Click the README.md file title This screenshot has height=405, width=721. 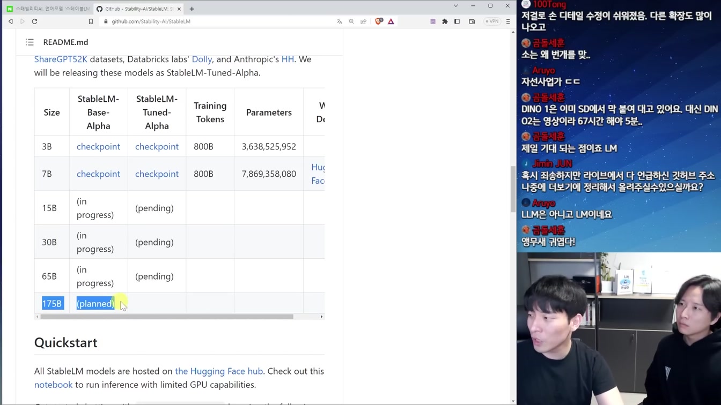click(65, 42)
